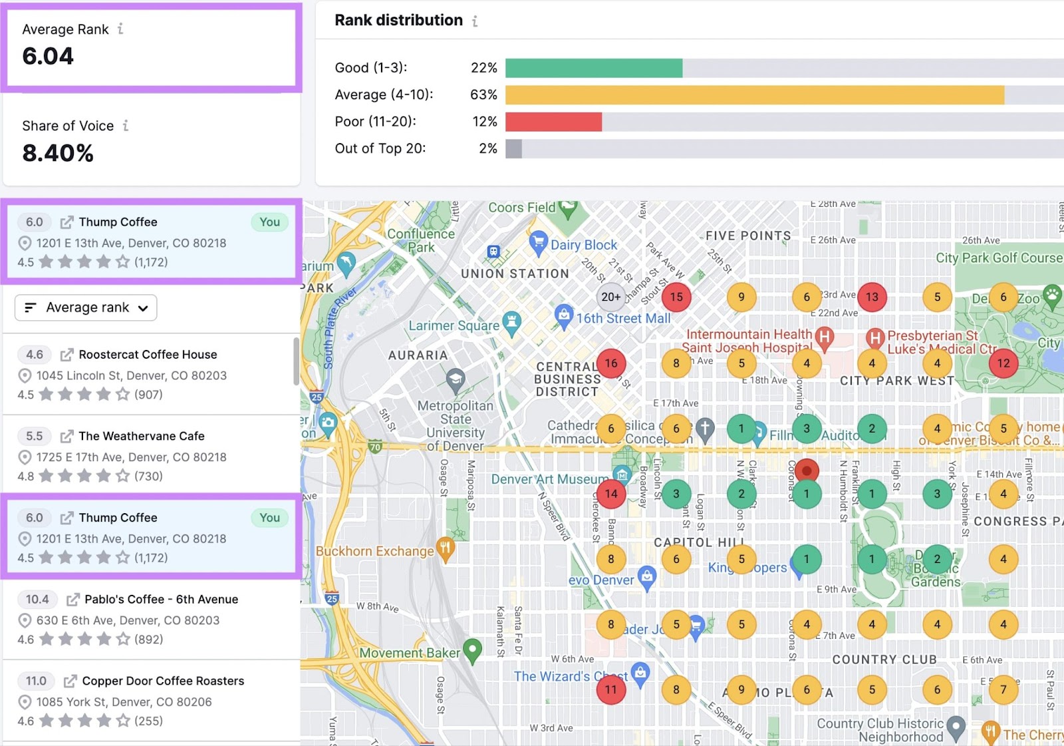Image resolution: width=1064 pixels, height=746 pixels.
Task: Click the yellow Average rank distribution bar
Action: pyautogui.click(x=754, y=95)
